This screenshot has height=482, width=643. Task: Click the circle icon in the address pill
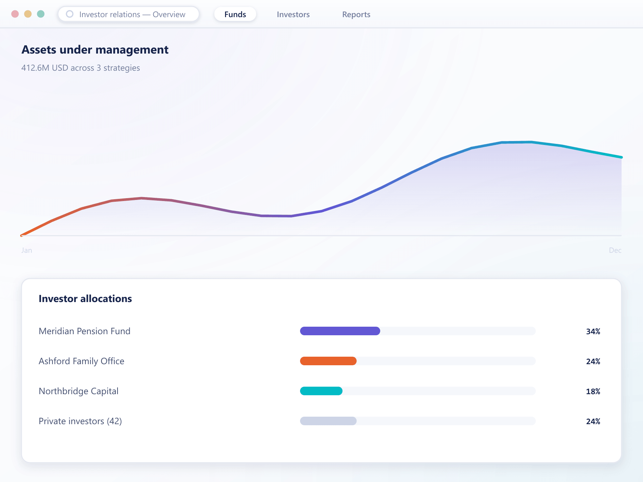pyautogui.click(x=70, y=14)
